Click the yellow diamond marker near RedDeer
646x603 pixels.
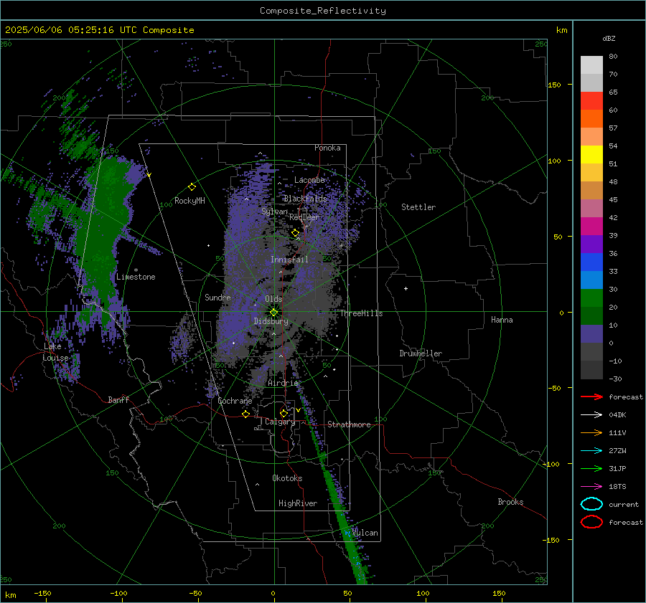pos(295,233)
